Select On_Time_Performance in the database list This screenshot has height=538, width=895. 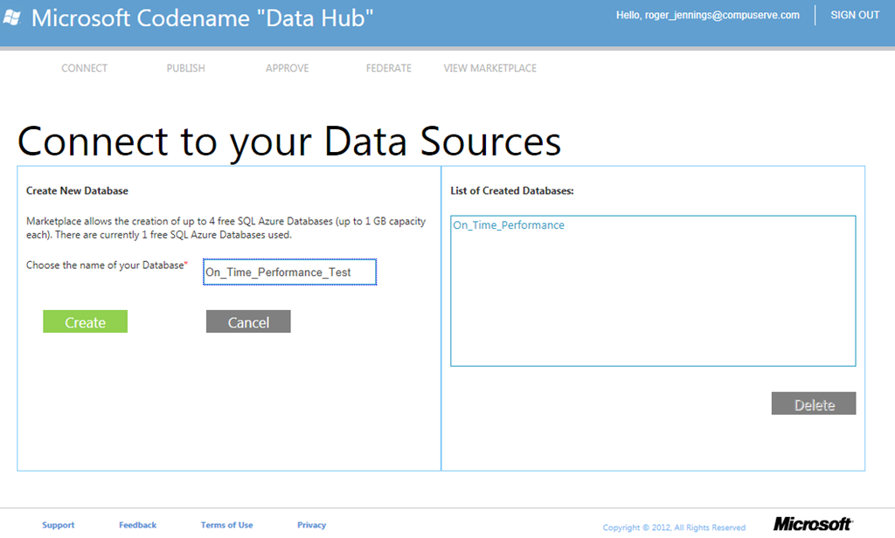tap(509, 224)
